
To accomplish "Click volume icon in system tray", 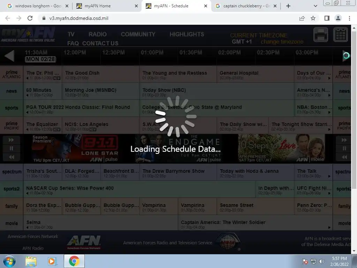I will [321, 261].
